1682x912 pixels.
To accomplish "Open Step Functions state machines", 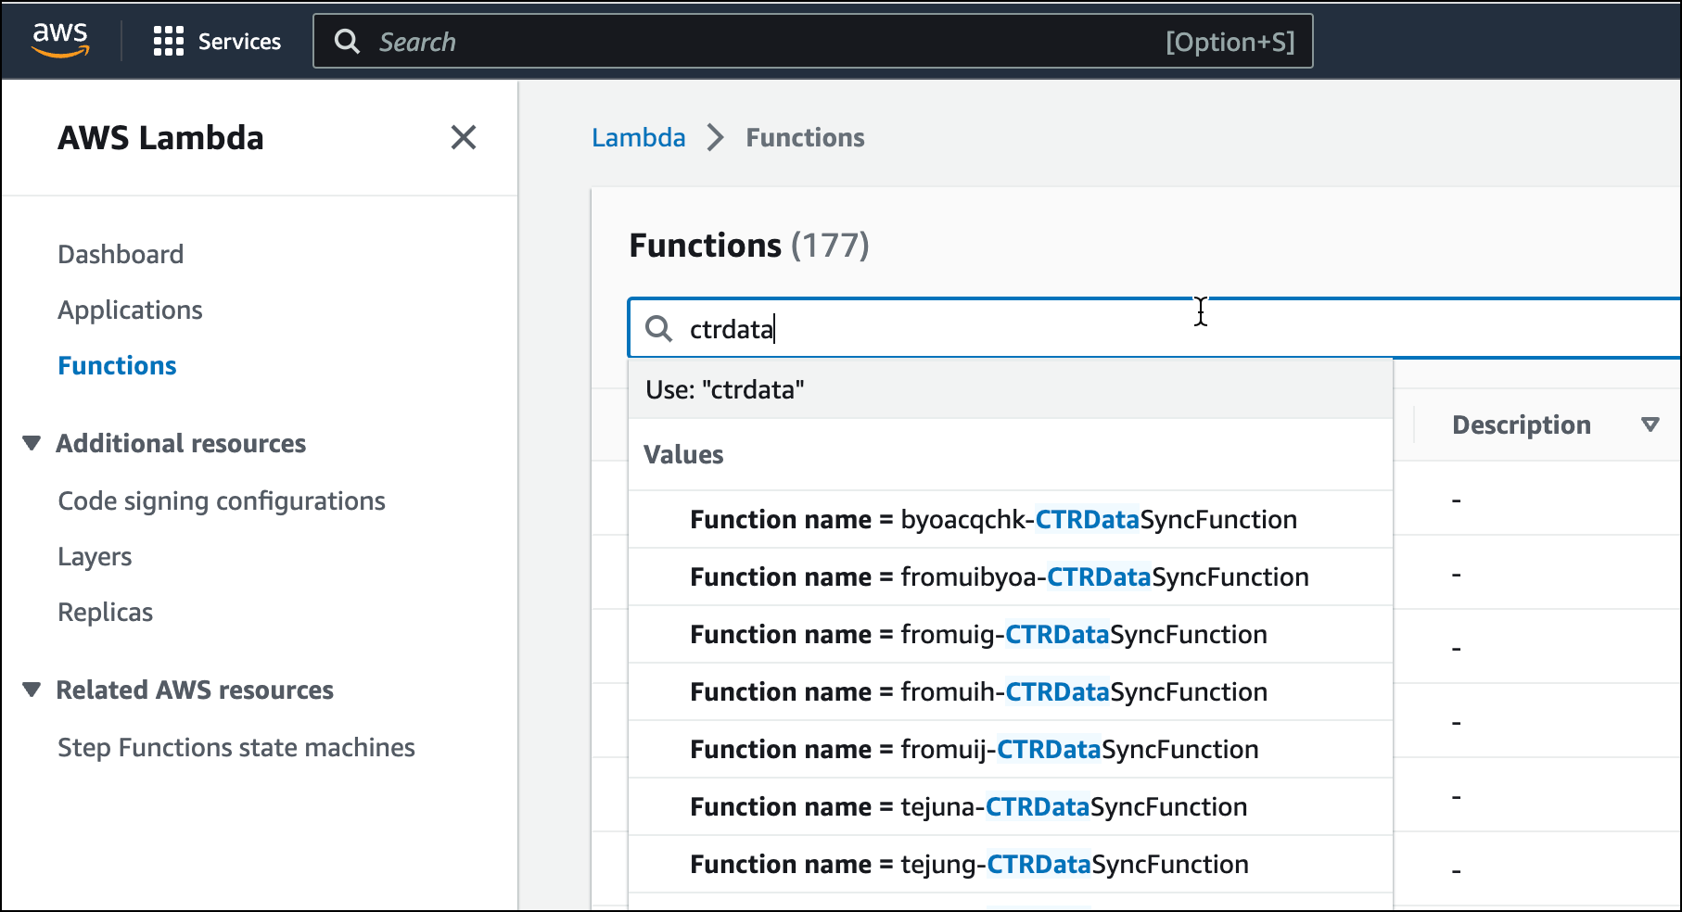I will (236, 747).
